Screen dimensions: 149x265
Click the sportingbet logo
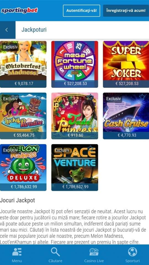click(19, 10)
